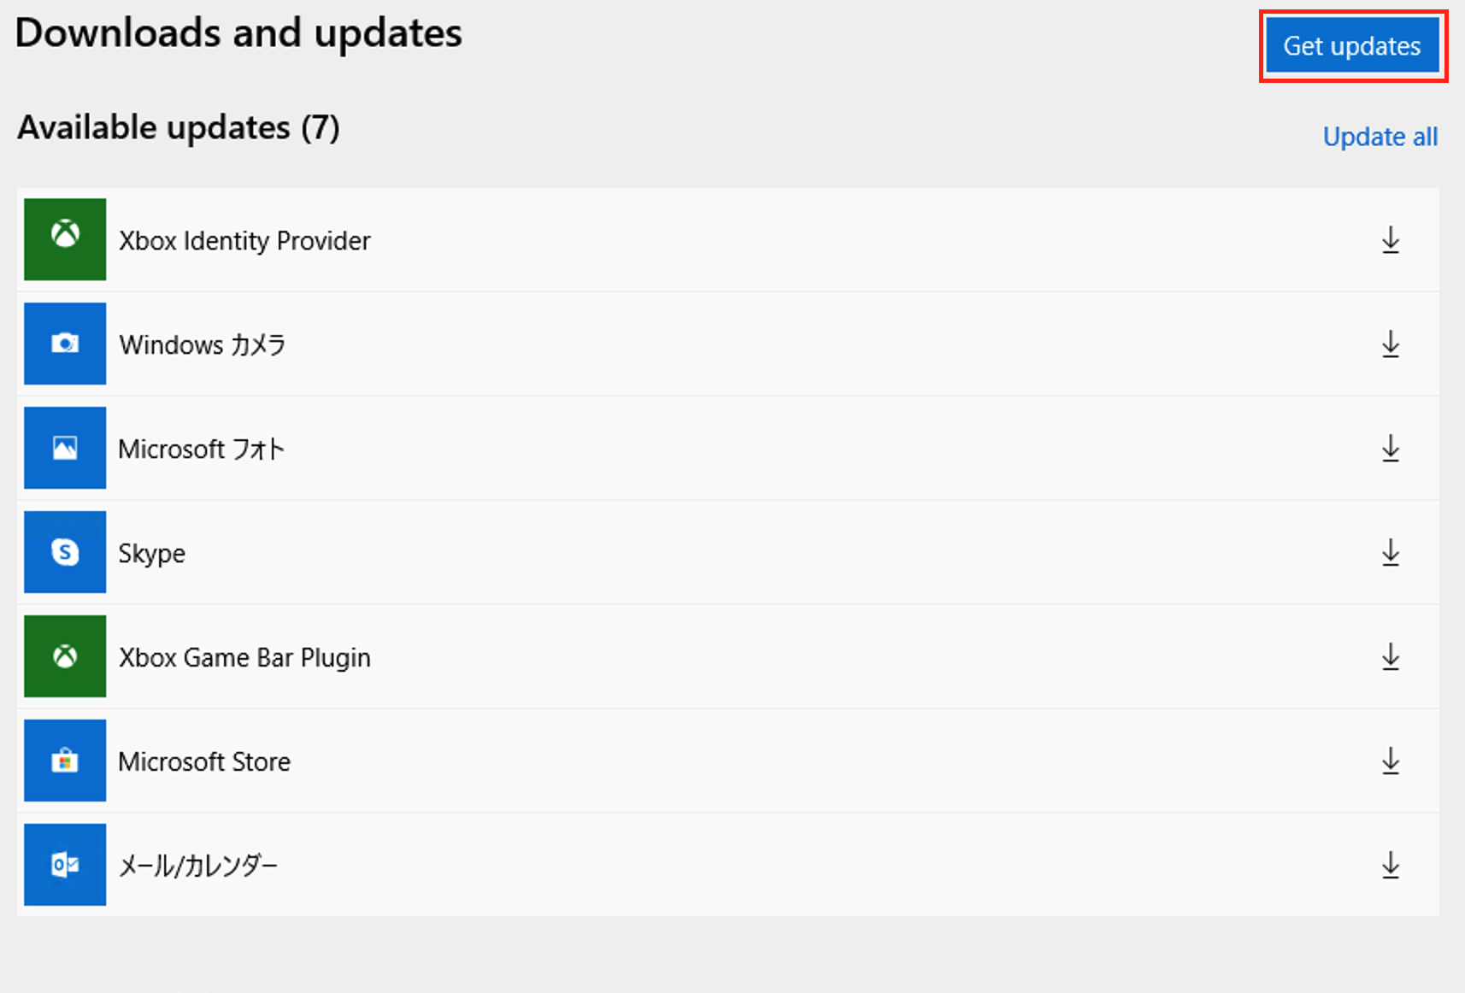Click the Skype app icon
Image resolution: width=1465 pixels, height=993 pixels.
click(64, 552)
